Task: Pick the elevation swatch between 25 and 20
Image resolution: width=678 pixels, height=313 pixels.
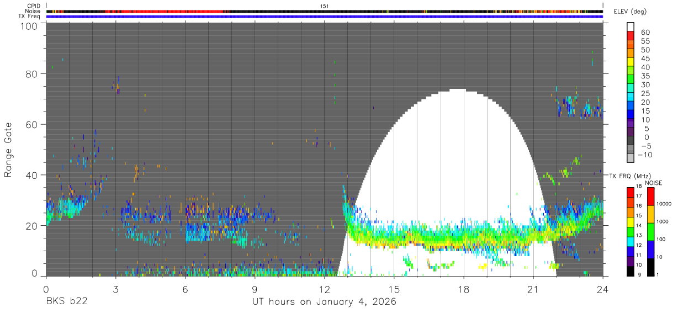Action: point(631,97)
